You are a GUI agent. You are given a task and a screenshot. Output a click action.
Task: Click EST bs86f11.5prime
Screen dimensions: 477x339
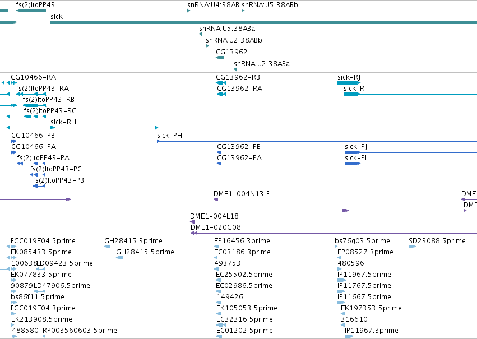tap(38, 297)
